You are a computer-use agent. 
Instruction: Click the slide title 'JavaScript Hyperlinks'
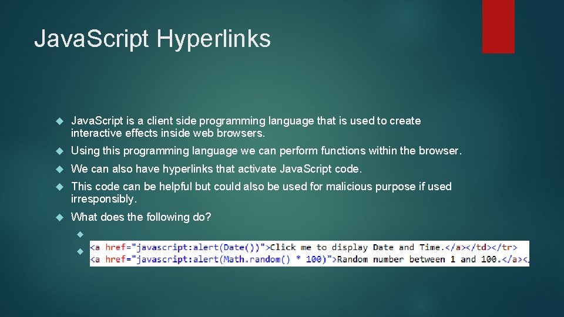pos(152,39)
